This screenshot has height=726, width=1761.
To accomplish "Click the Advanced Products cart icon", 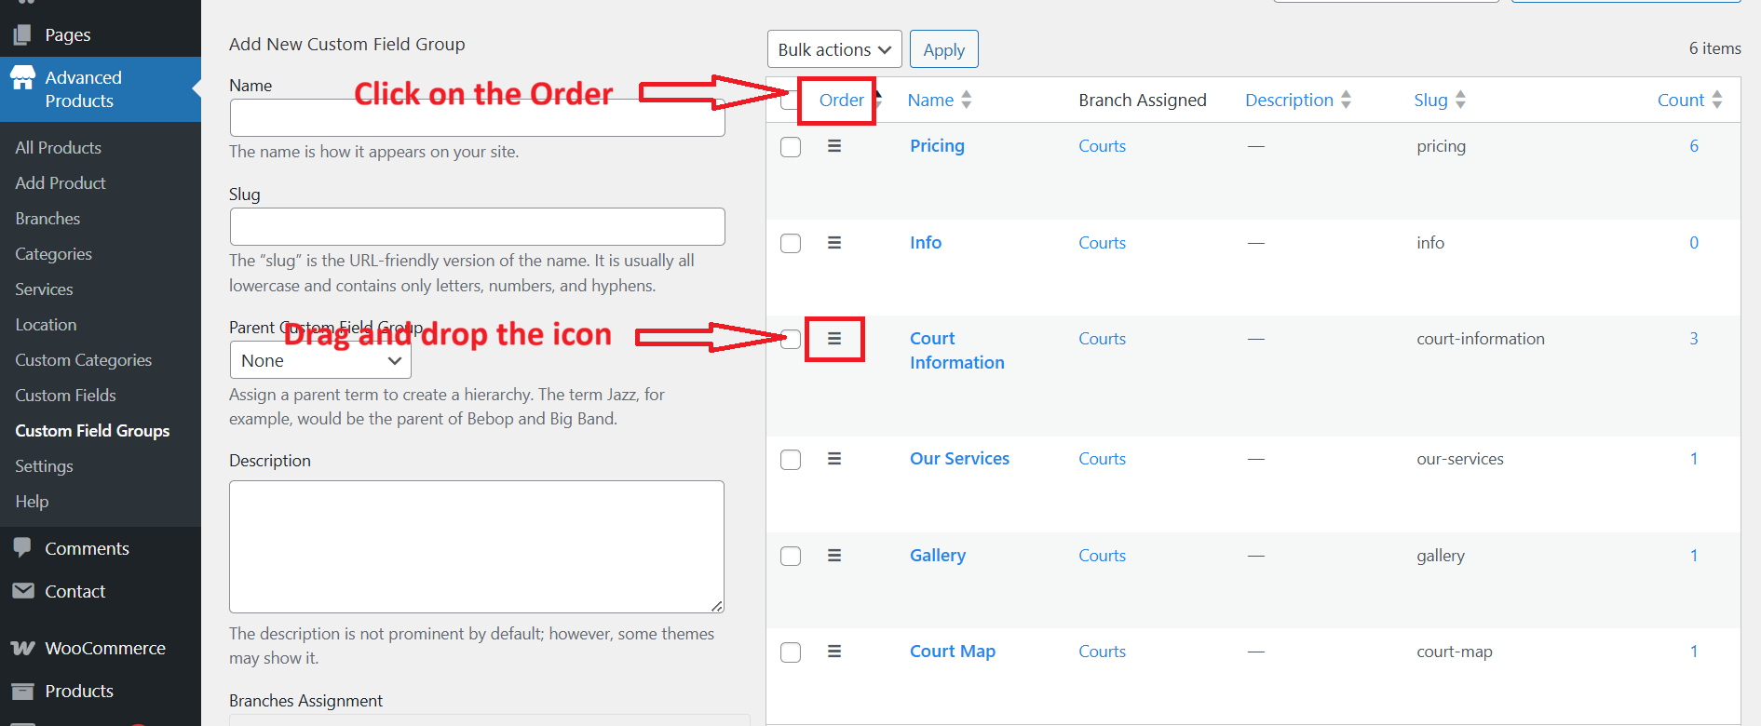I will click(x=23, y=78).
